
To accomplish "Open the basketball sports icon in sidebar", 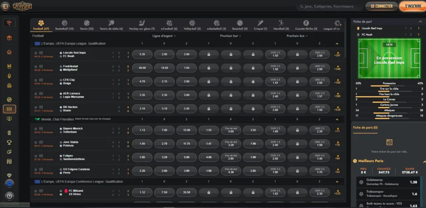I will [x=9, y=100].
